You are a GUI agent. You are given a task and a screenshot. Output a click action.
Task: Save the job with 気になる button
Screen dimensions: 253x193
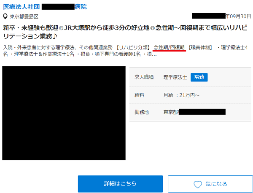click(x=210, y=184)
